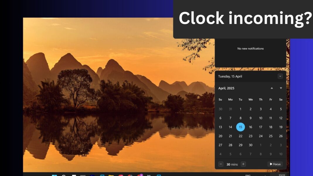Screen dimensions: 313x176
Task: Click the Tuesday, 15 April date header
Action: [230, 76]
